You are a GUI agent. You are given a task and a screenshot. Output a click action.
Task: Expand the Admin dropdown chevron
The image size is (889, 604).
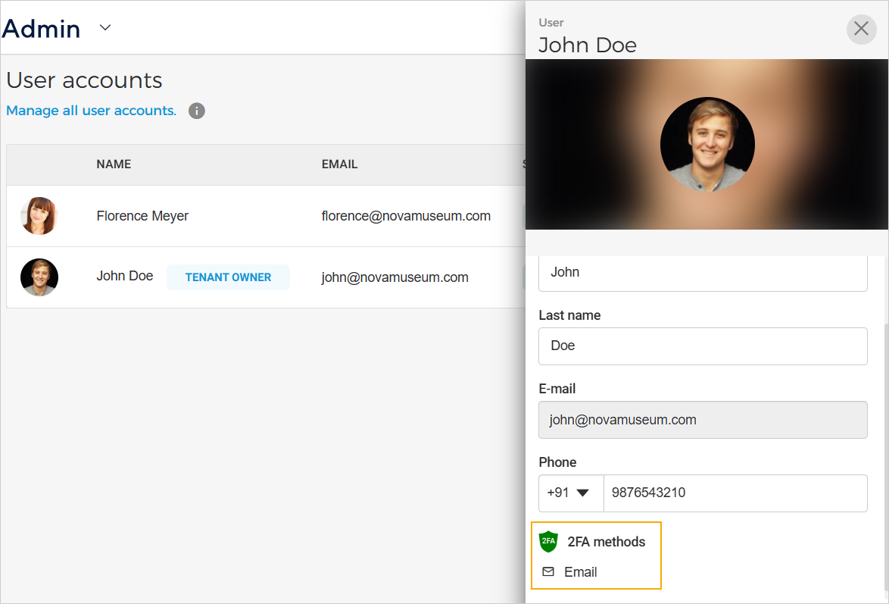pos(105,28)
